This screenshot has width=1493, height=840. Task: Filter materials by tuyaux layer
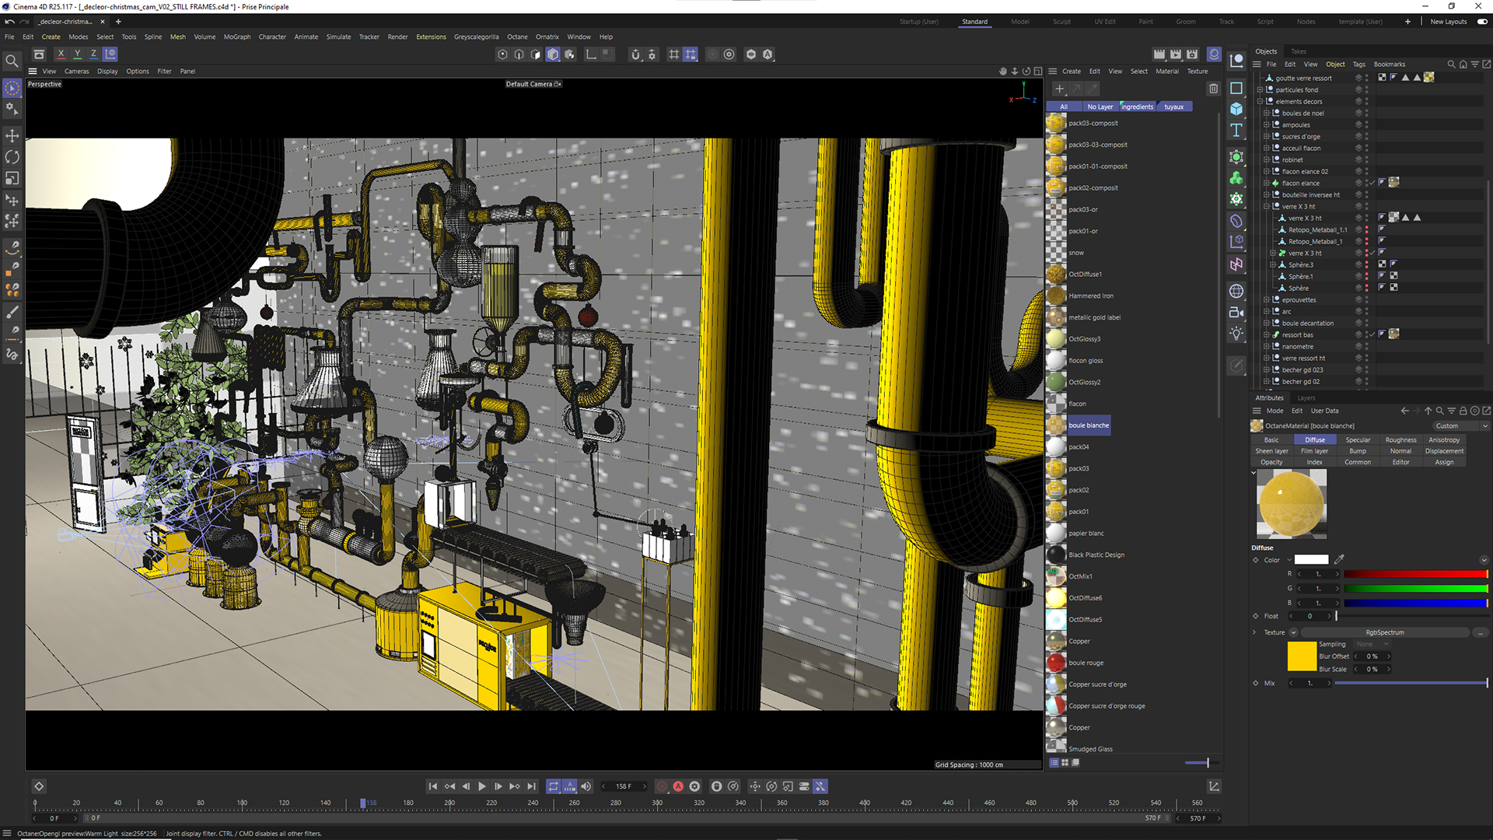tap(1173, 107)
